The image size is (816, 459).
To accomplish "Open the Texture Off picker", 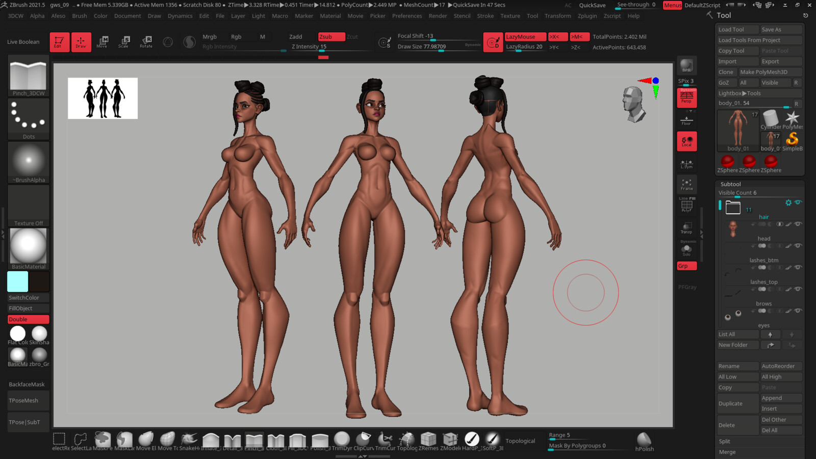I will [x=29, y=206].
